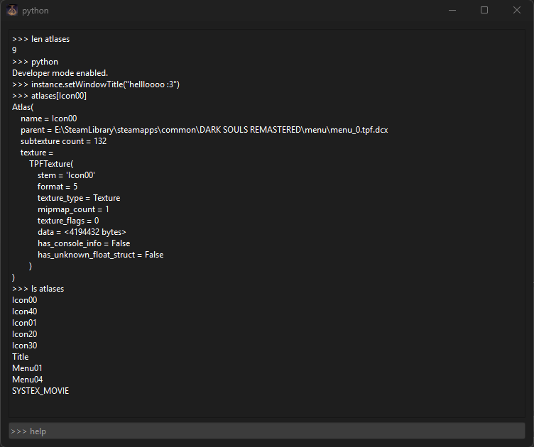Viewport: 534px width, 447px height.
Task: Click the parent path menu_0.tpf.dcx line
Action: click(x=205, y=130)
